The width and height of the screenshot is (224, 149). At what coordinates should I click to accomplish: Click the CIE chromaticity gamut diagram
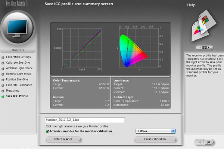(133, 48)
